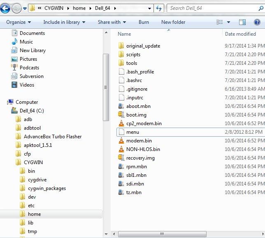Select .gitignore file
The width and height of the screenshot is (265, 238).
point(137,89)
